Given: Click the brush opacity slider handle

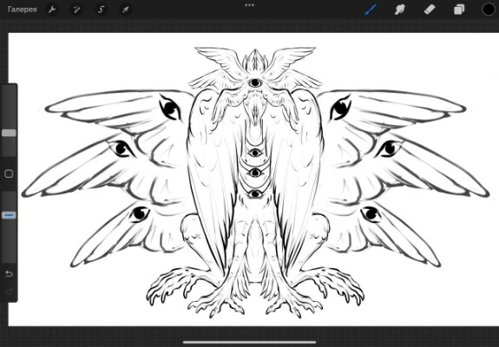Looking at the screenshot, I should tap(9, 216).
